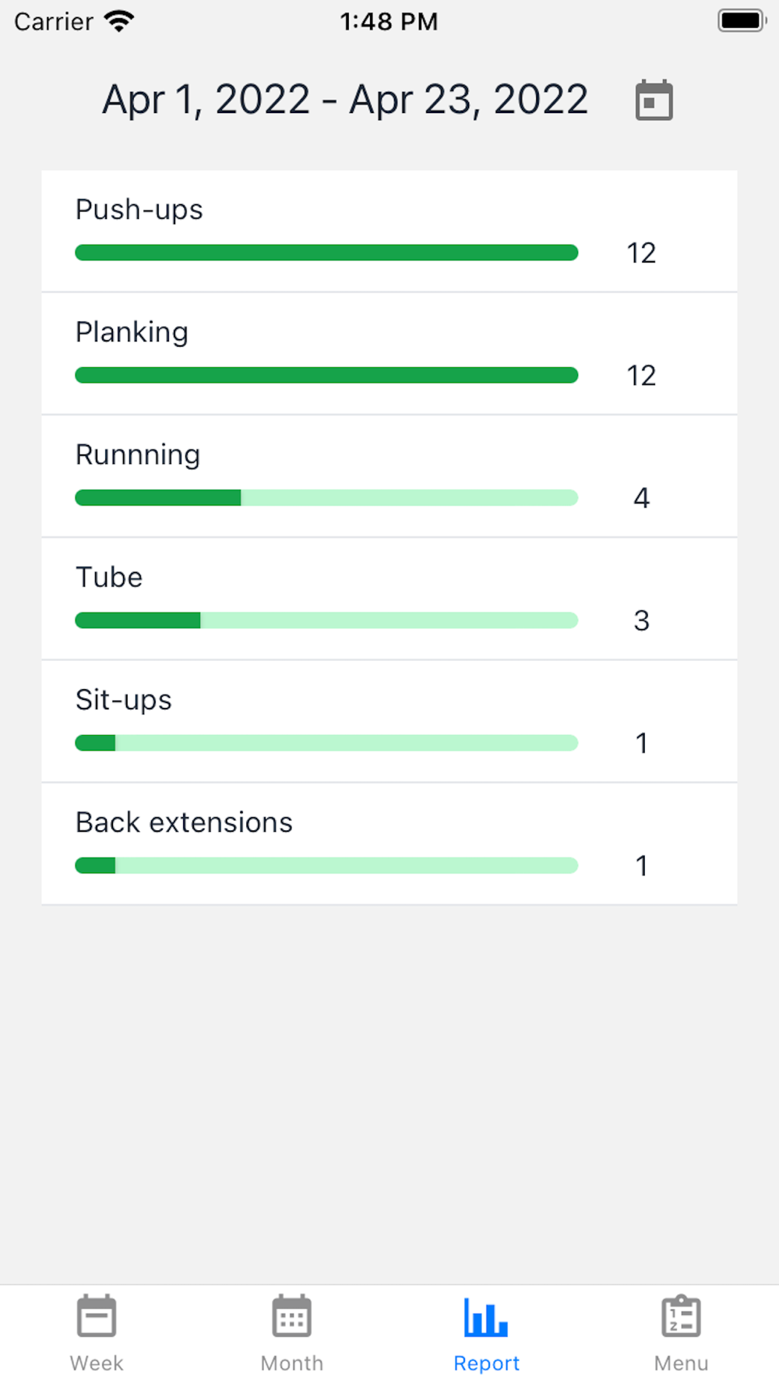Viewport: 779px width, 1386px height.
Task: Click the Planking progress bar
Action: coord(326,375)
